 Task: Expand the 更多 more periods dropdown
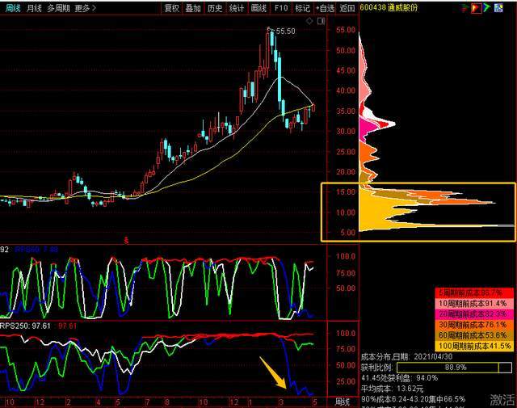pos(85,8)
